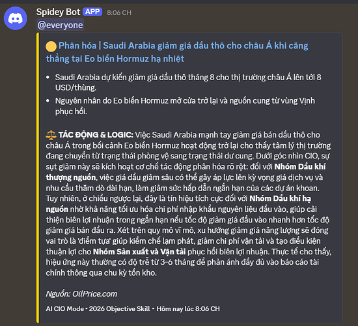Image resolution: width=358 pixels, height=326 pixels.
Task: Click the AI CIO Mode footer text
Action: pos(64,309)
